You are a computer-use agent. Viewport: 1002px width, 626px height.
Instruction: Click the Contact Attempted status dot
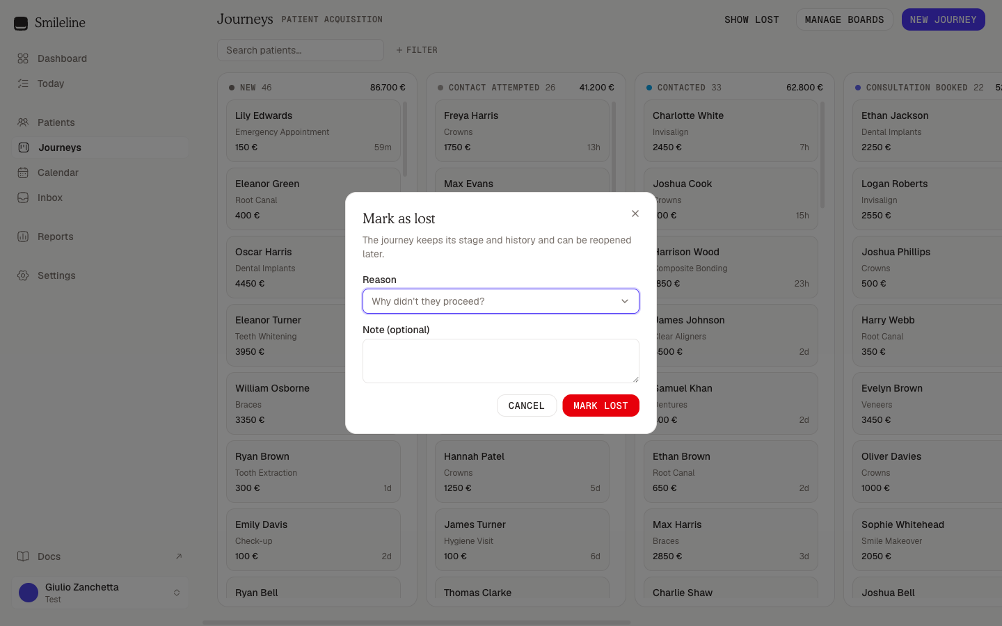440,88
